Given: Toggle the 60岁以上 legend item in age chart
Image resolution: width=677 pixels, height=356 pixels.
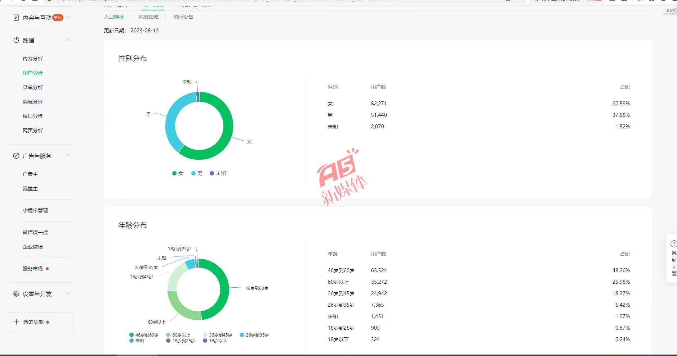Looking at the screenshot, I should point(178,335).
